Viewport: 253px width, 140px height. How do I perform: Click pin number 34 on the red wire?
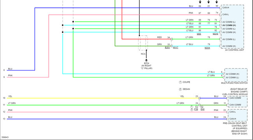click(x=169, y=38)
